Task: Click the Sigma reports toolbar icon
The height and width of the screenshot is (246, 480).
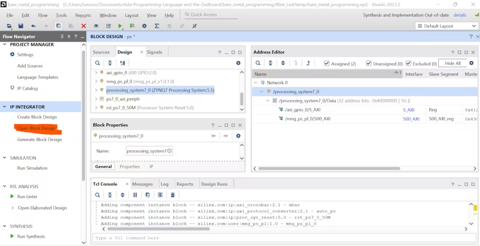Action: (x=157, y=26)
